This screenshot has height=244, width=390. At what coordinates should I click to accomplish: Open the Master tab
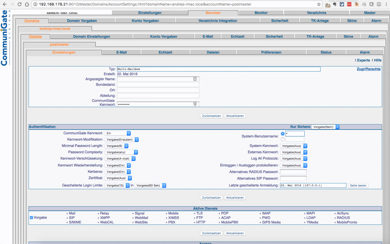click(370, 13)
